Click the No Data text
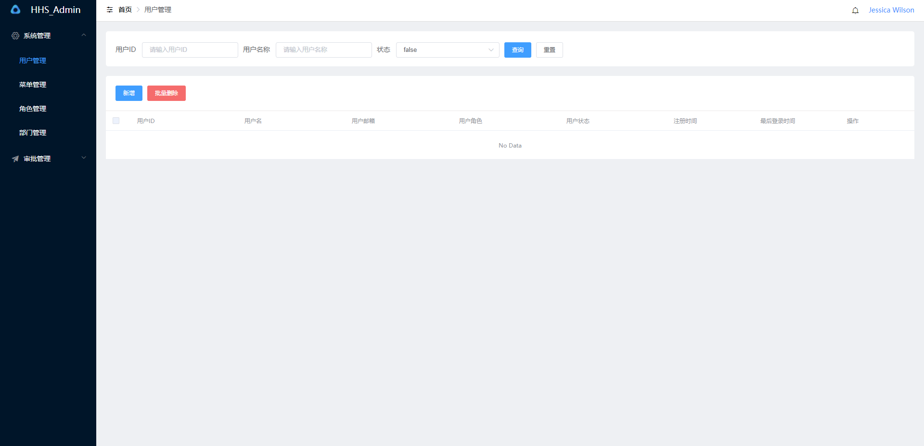This screenshot has width=924, height=446. pos(510,146)
